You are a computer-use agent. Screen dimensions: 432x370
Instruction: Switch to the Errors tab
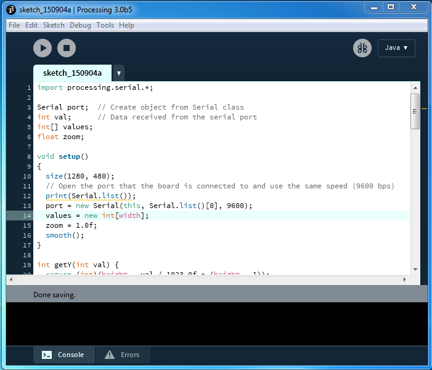(123, 355)
